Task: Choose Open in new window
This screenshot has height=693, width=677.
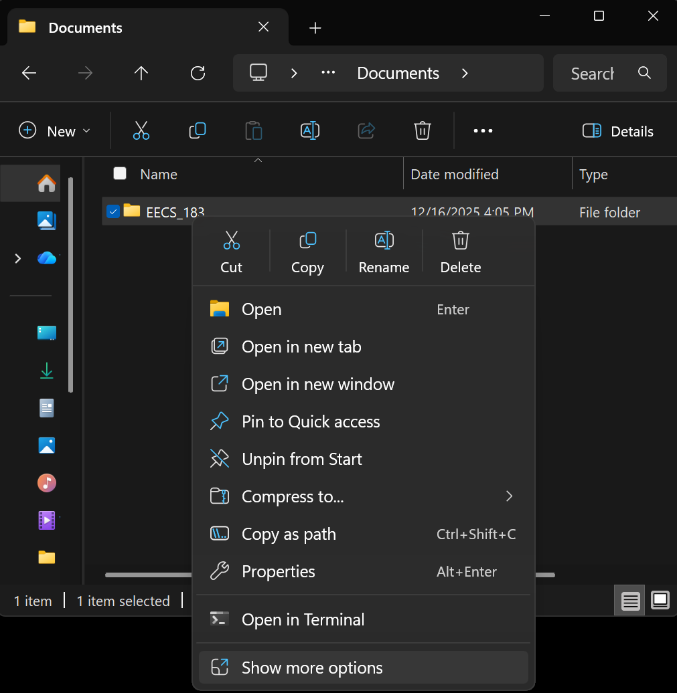Action: click(x=363, y=384)
